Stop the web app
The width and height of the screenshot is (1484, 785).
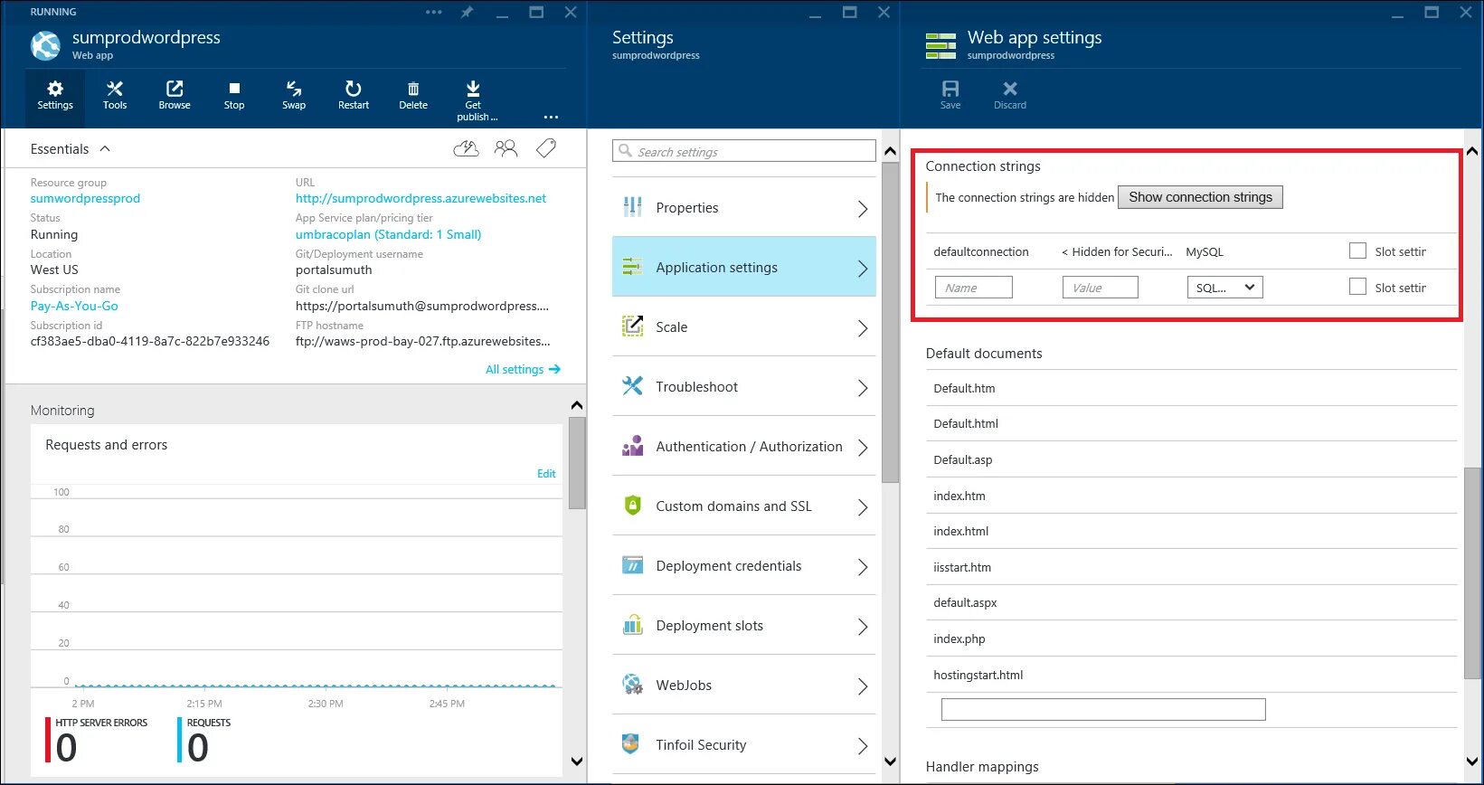234,95
